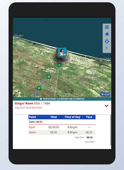The width and height of the screenshot is (124, 170).
Task: Click the Flagler Beach map label
Action: [x=19, y=37]
